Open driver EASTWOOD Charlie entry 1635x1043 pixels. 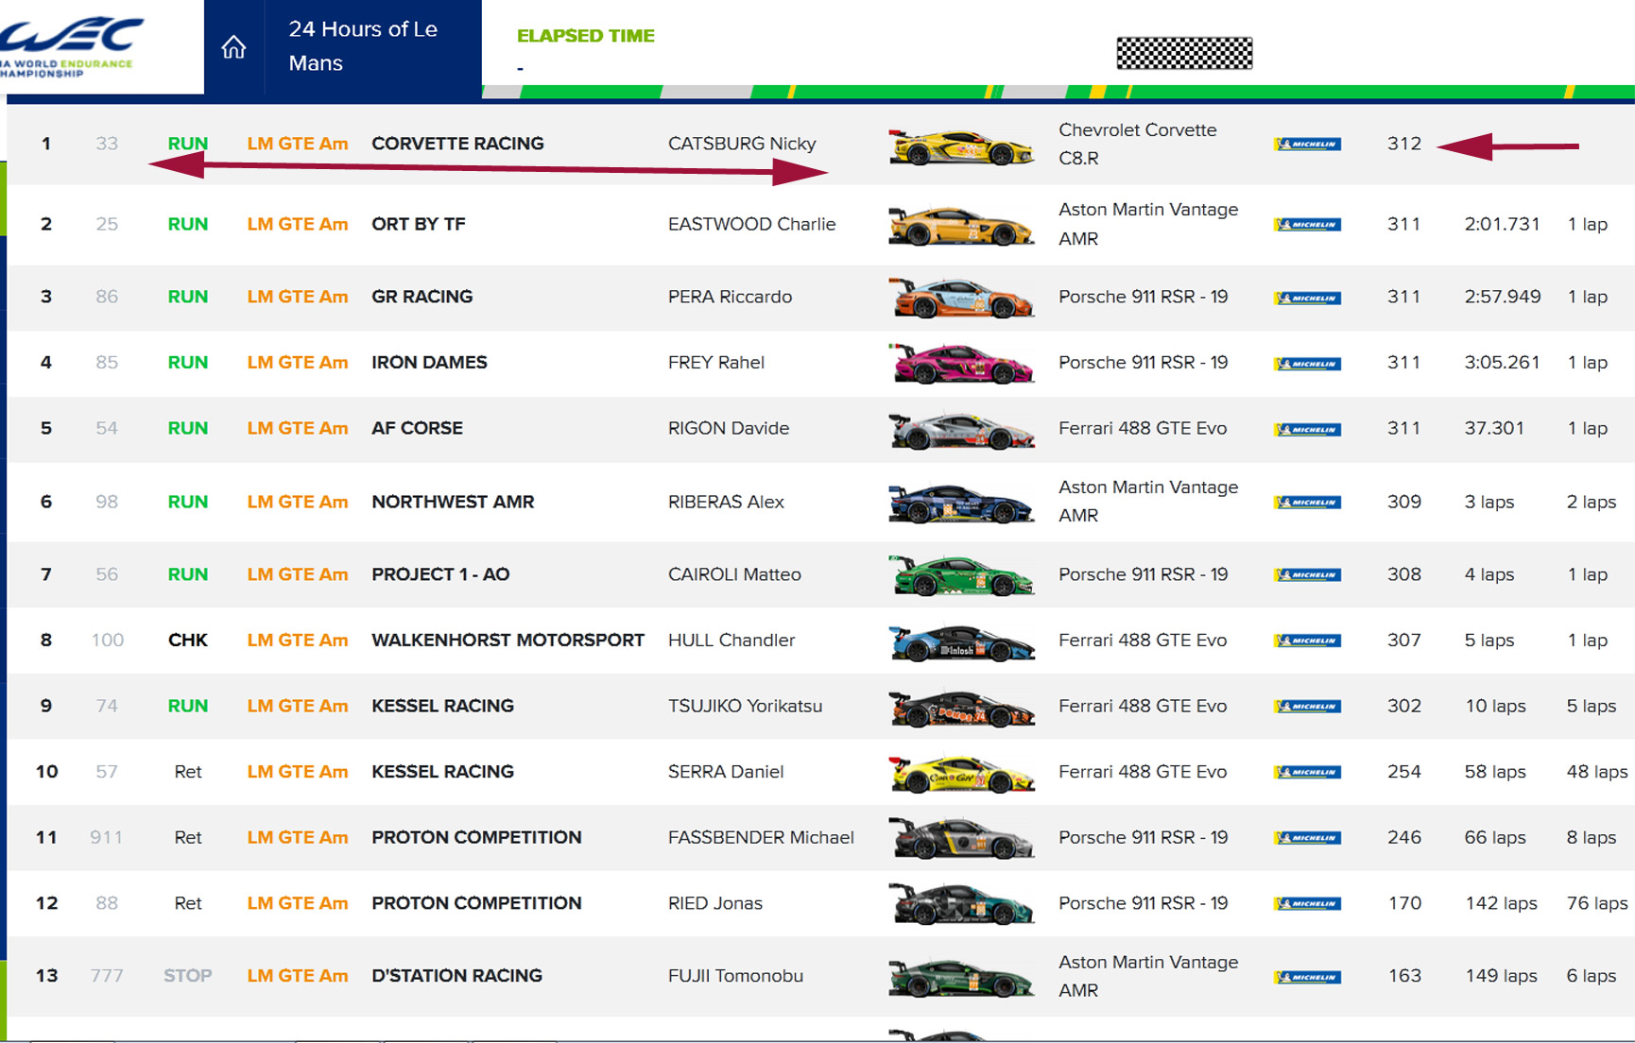click(x=751, y=224)
